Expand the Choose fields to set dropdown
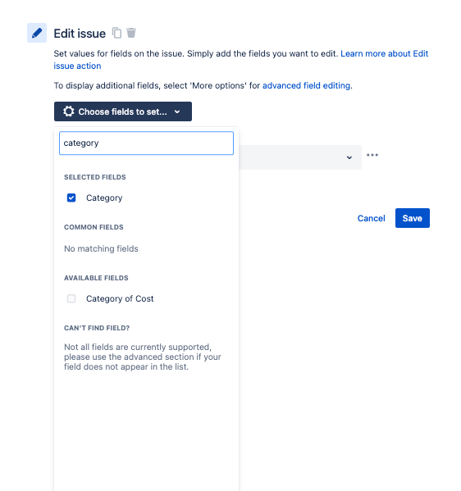461x491 pixels. pos(123,111)
